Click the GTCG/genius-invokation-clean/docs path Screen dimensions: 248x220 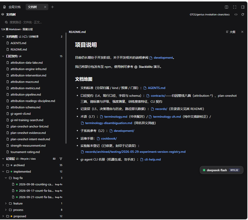(210, 14)
